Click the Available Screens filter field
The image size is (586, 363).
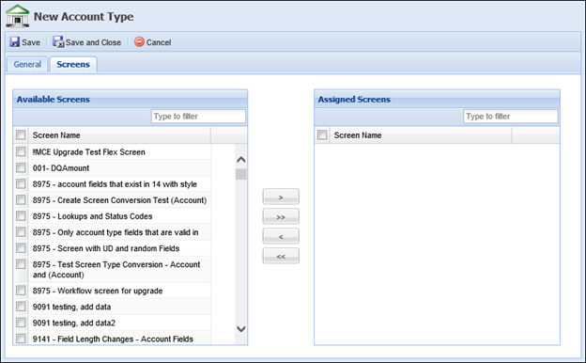198,117
